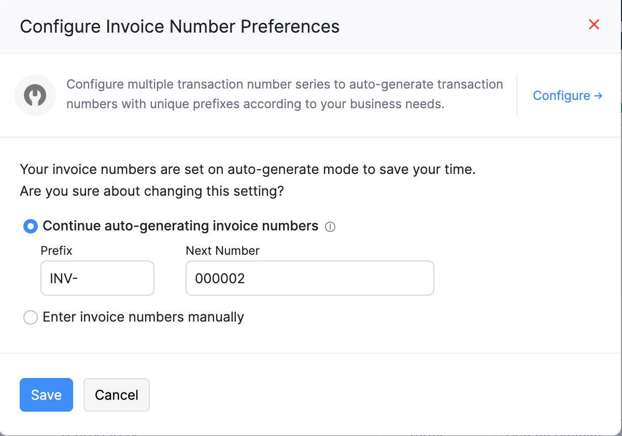Click the arrow next to Configure
622x436 pixels.
pyautogui.click(x=599, y=95)
